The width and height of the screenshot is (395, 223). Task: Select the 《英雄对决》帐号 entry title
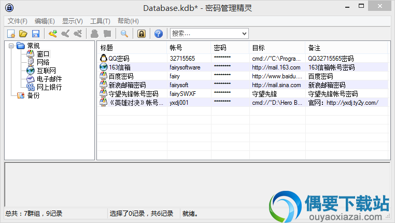(136, 103)
